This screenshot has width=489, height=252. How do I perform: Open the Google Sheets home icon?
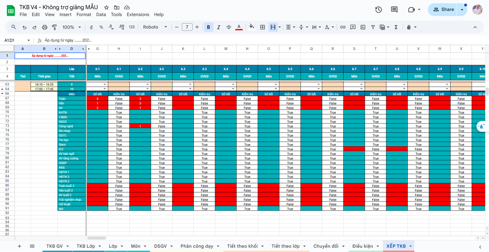[11, 11]
